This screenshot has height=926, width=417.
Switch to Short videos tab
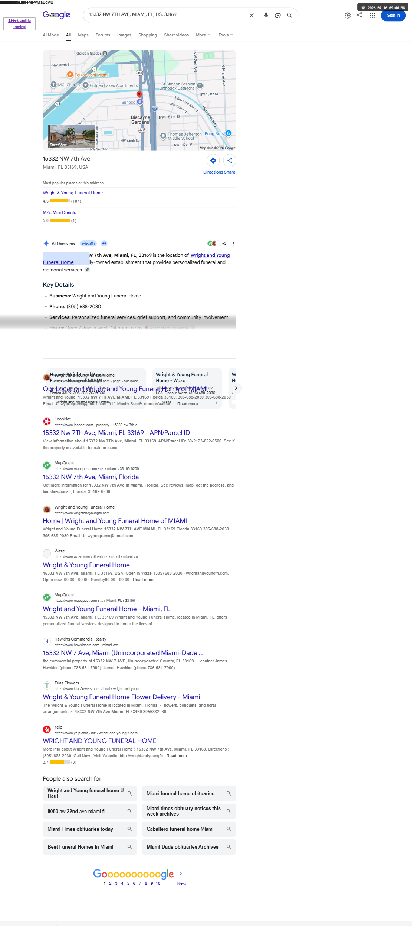coord(176,35)
